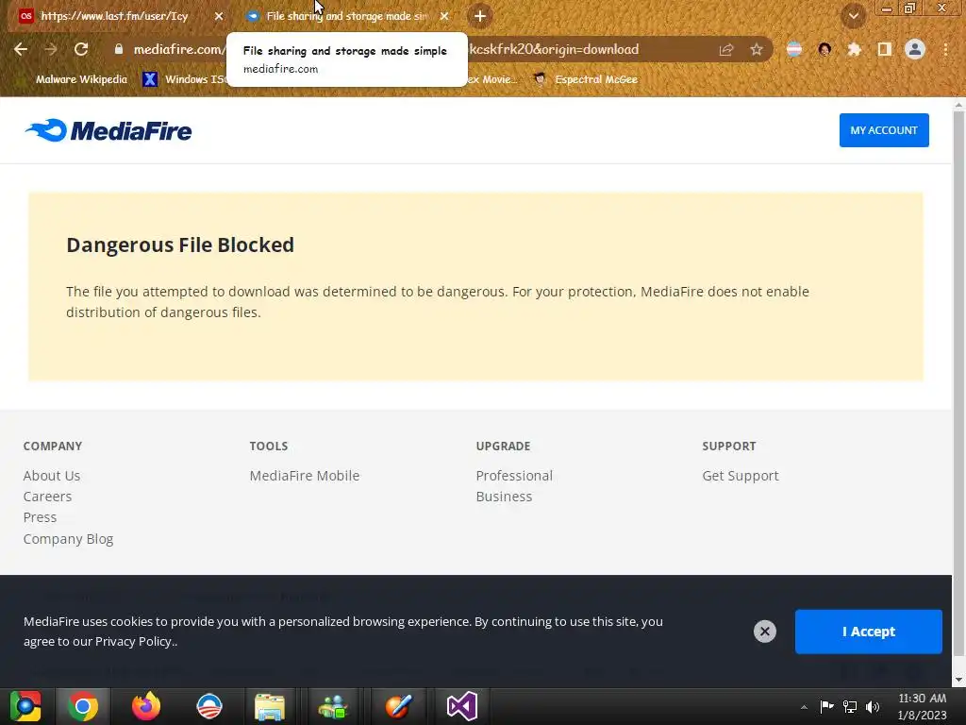The width and height of the screenshot is (966, 725).
Task: Launch Visual Studio from the taskbar
Action: tap(462, 706)
